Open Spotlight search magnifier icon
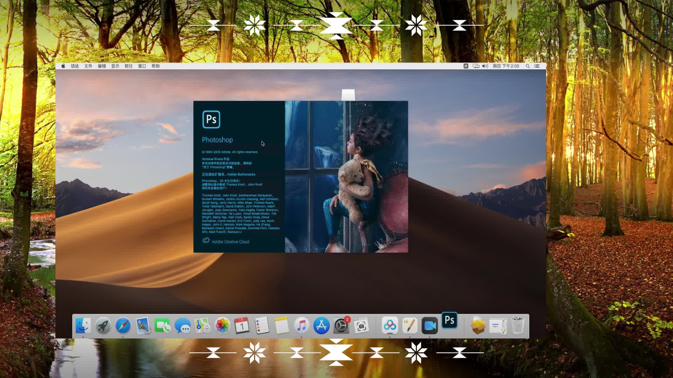The width and height of the screenshot is (673, 378). 528,66
